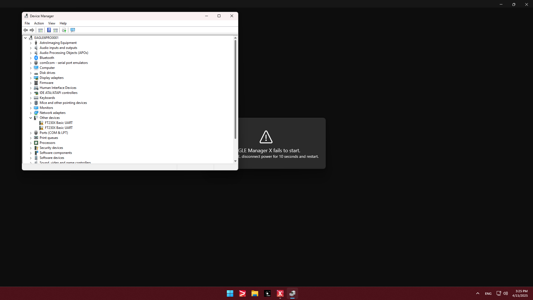Expand Display adapters category
The height and width of the screenshot is (300, 533).
point(31,78)
